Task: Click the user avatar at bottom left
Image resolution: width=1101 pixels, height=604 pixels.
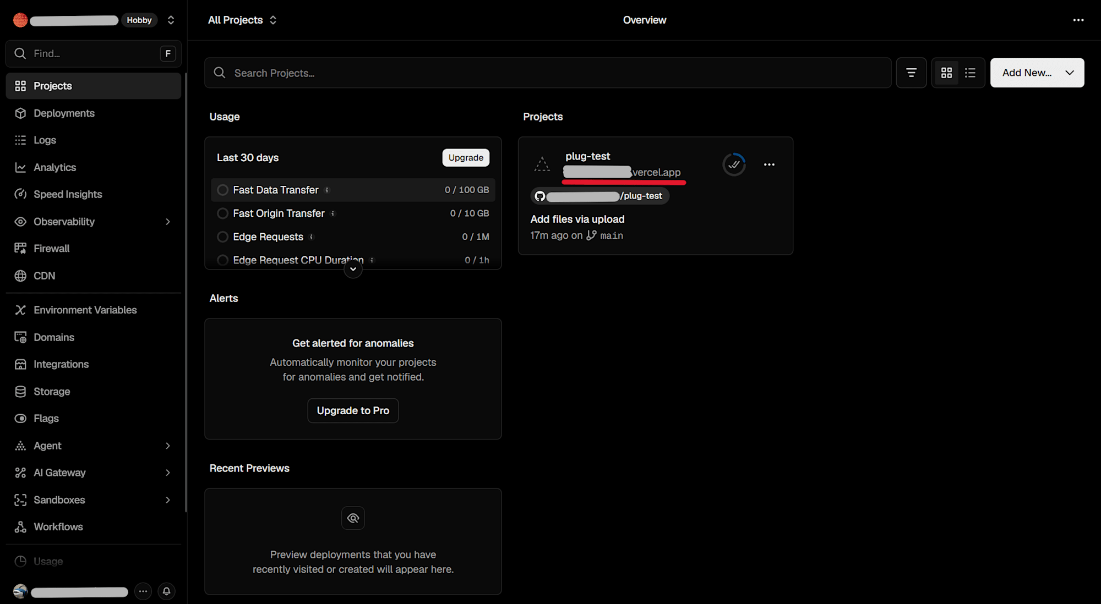Action: pos(20,591)
